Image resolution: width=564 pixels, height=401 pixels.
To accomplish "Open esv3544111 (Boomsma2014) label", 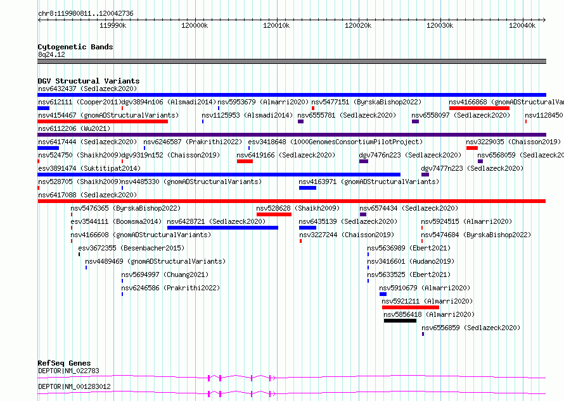I will point(116,221).
